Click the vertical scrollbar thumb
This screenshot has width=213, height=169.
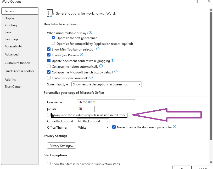coord(211,76)
